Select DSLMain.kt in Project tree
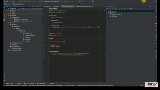 point(27,34)
